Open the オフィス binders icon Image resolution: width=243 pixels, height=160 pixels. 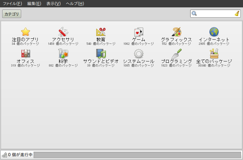coord(26,53)
